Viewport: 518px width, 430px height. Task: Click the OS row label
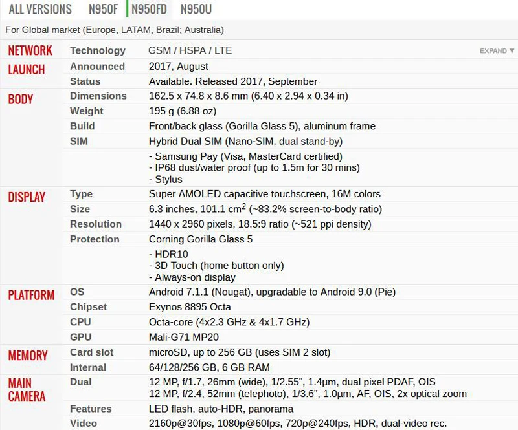[x=77, y=292]
